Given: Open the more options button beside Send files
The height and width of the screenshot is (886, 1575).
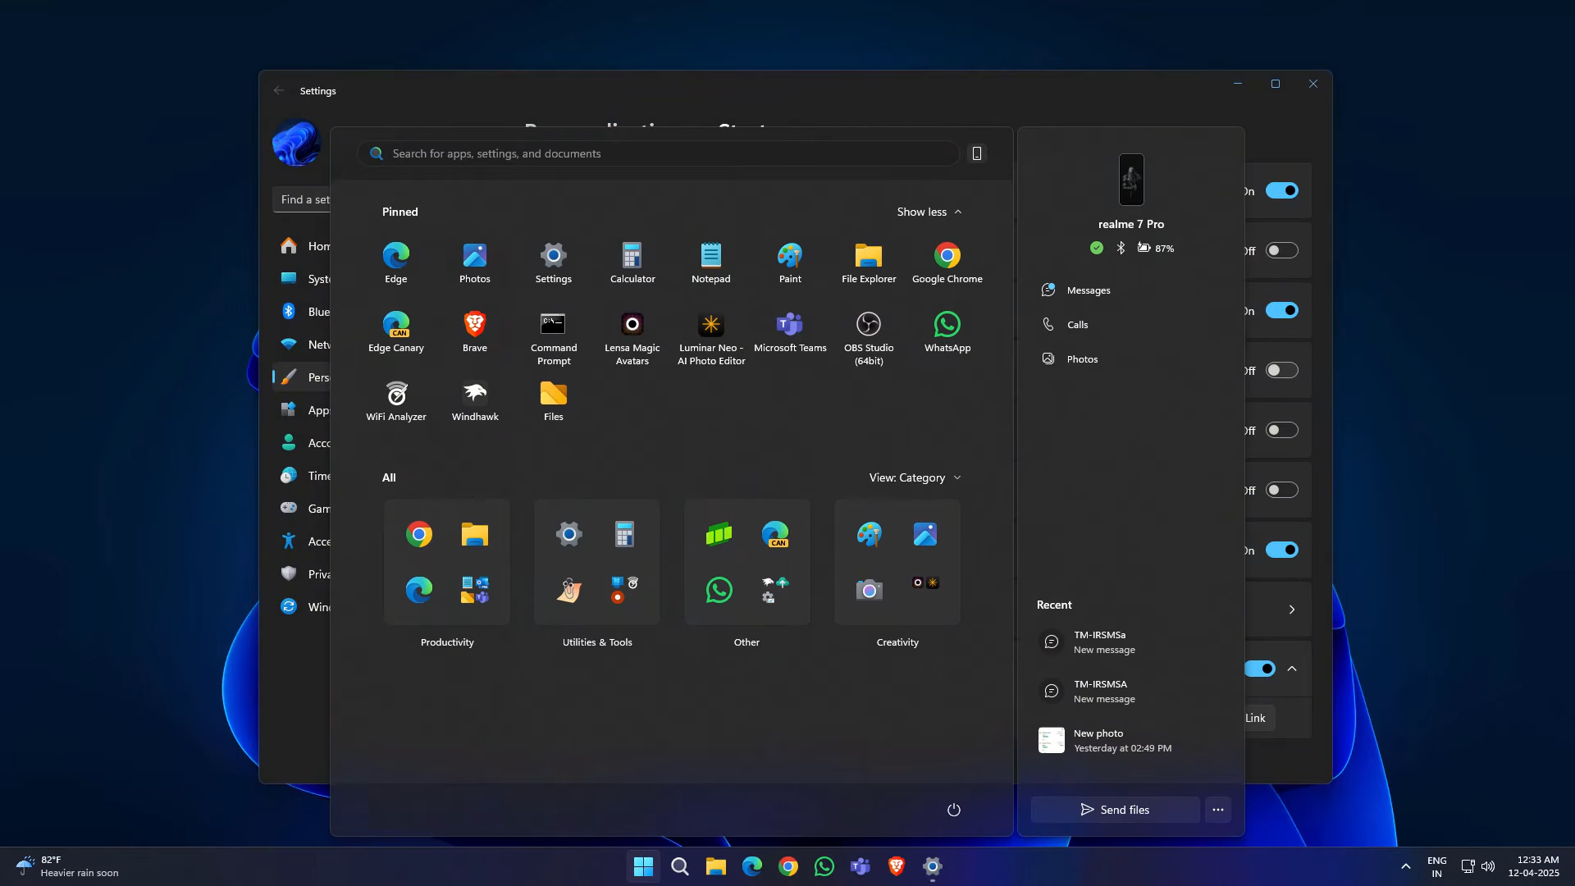Looking at the screenshot, I should pyautogui.click(x=1217, y=810).
